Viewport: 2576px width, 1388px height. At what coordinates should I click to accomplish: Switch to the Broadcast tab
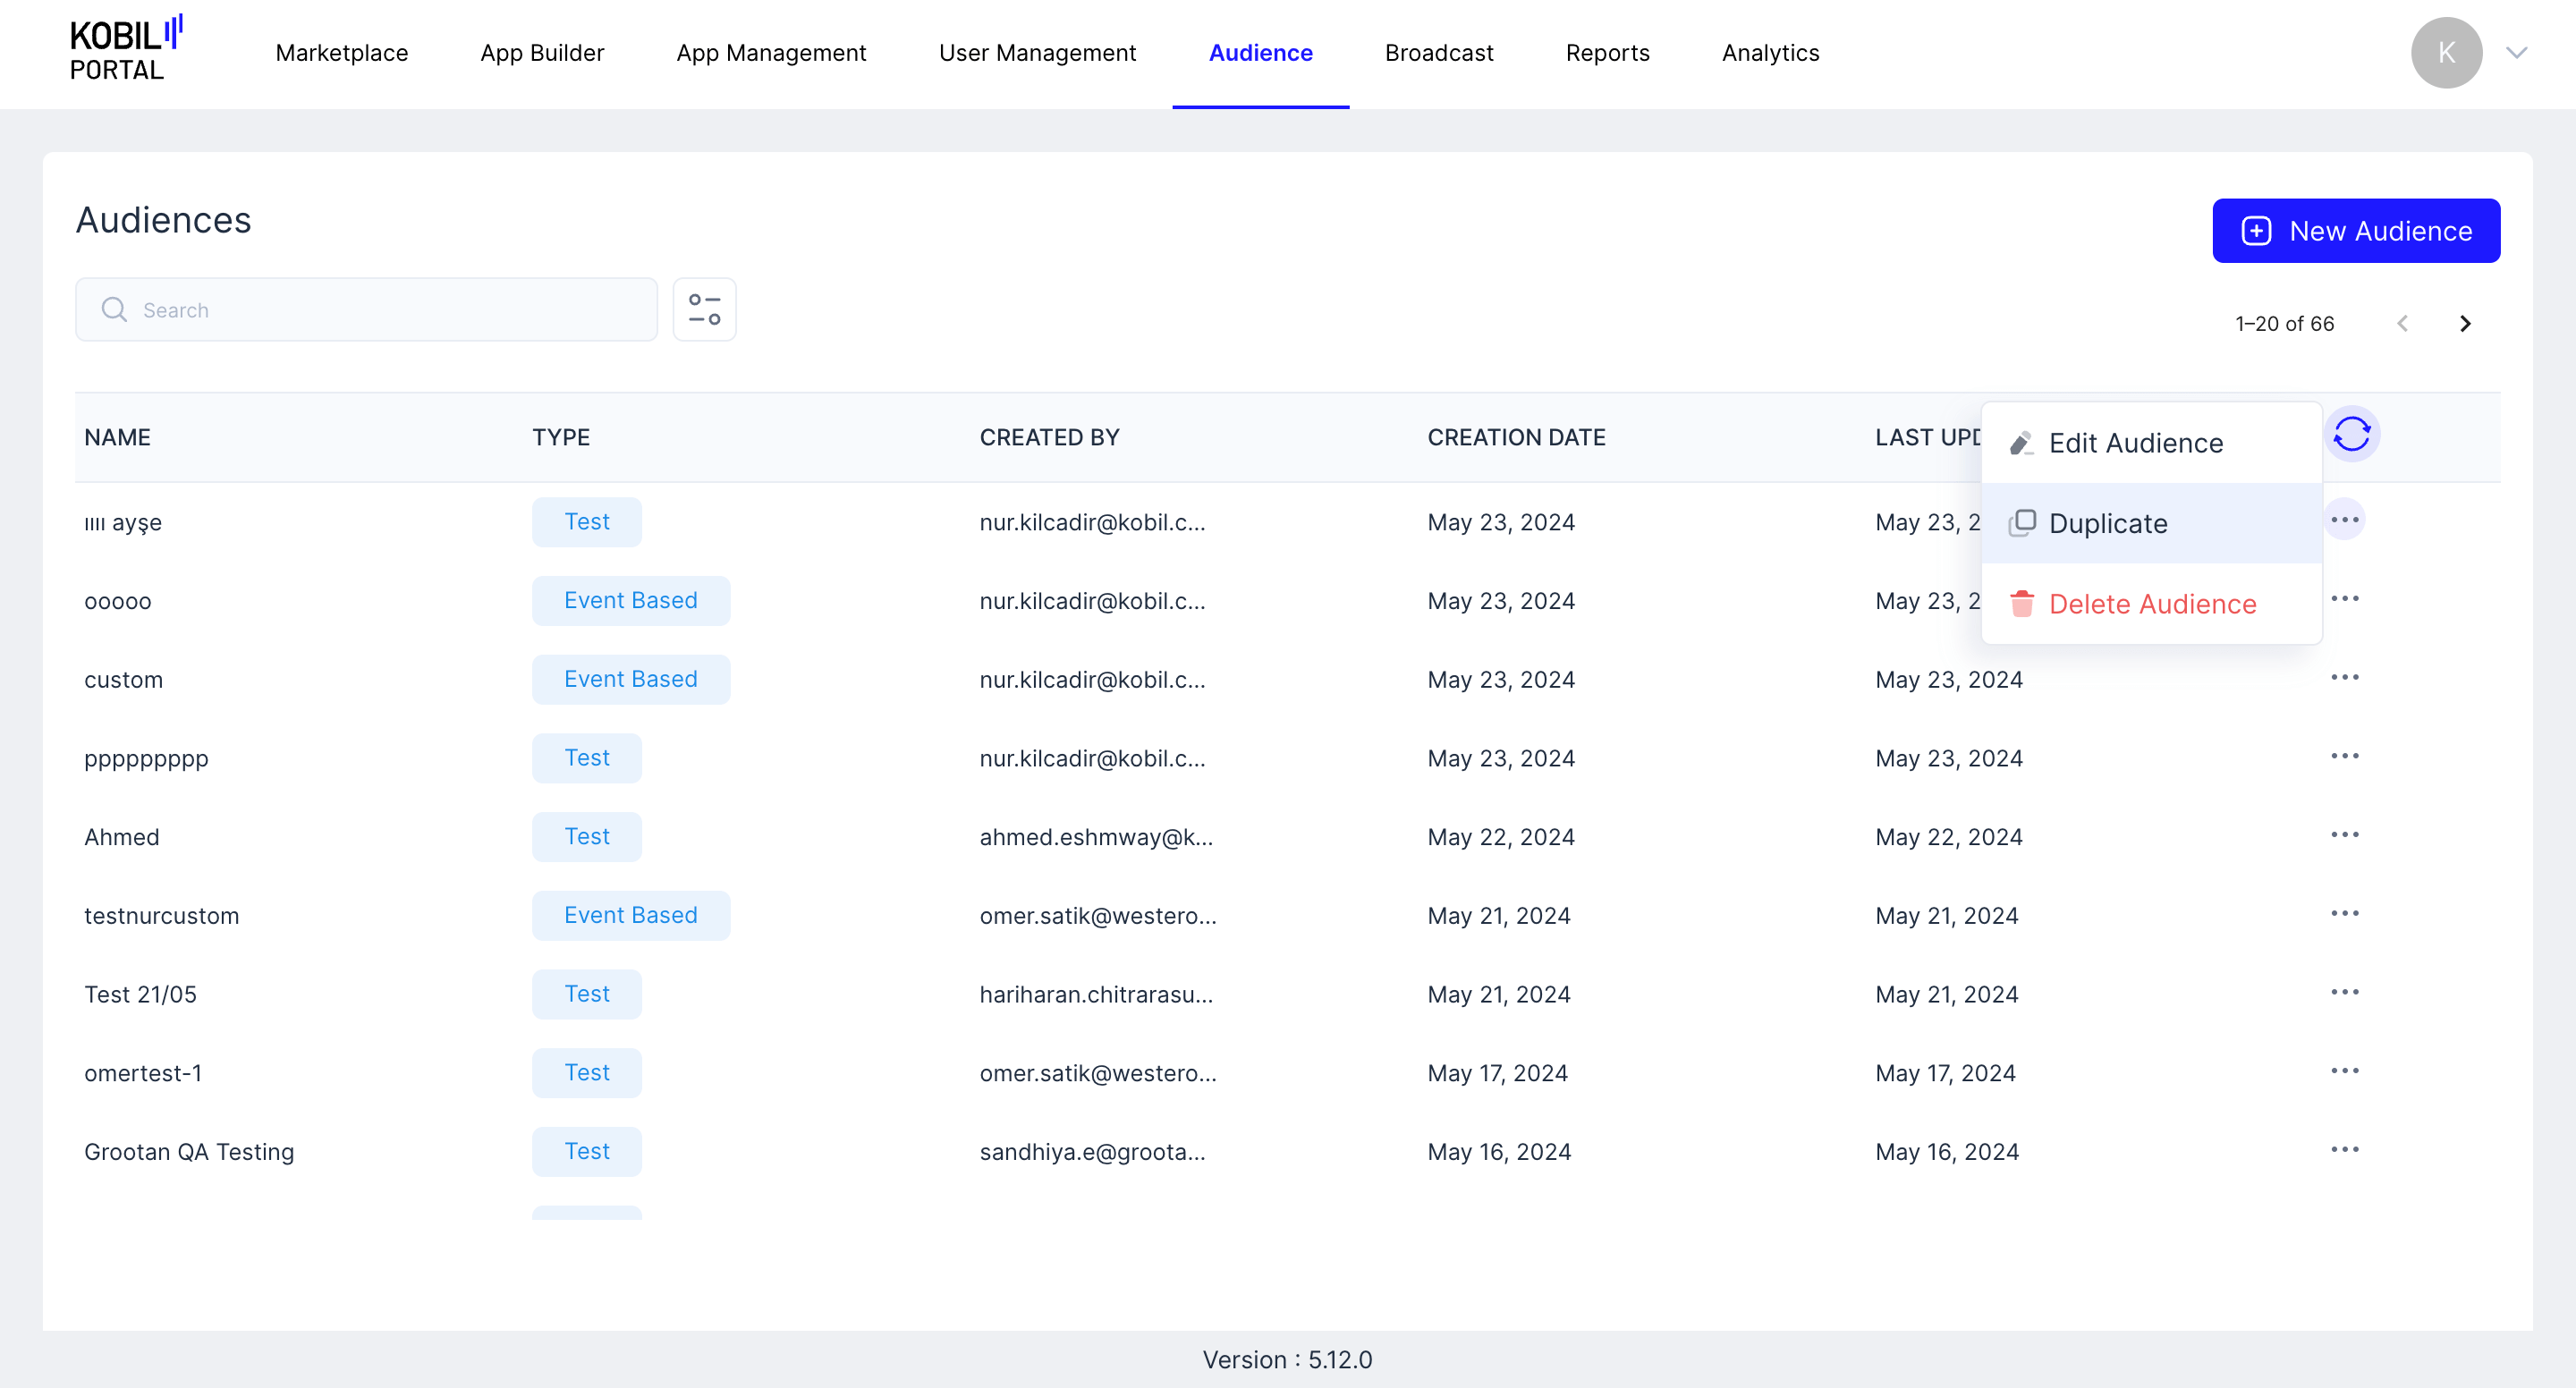point(1438,53)
